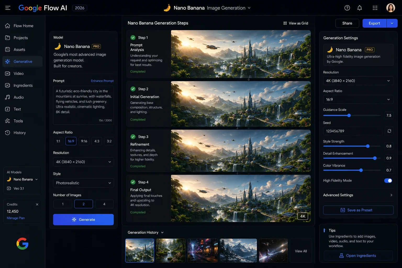Go to Flow Home
This screenshot has height=268, width=402.
point(23,26)
